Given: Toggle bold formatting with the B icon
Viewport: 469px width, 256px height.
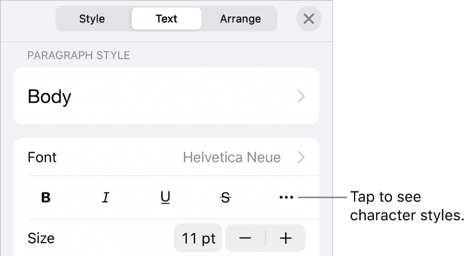Looking at the screenshot, I should 46,197.
